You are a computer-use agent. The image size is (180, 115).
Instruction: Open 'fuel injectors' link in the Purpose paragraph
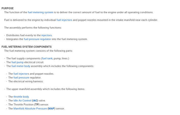pos(64,20)
